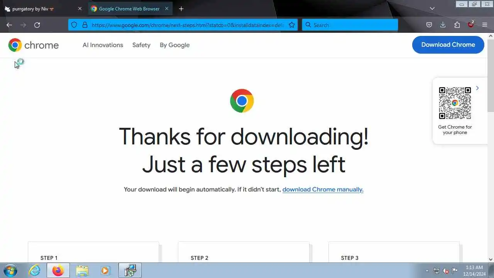Click download Chrome manually link

[x=323, y=190]
